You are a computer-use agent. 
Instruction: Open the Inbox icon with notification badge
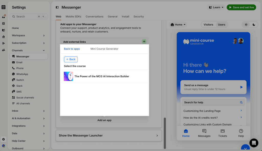4,16
